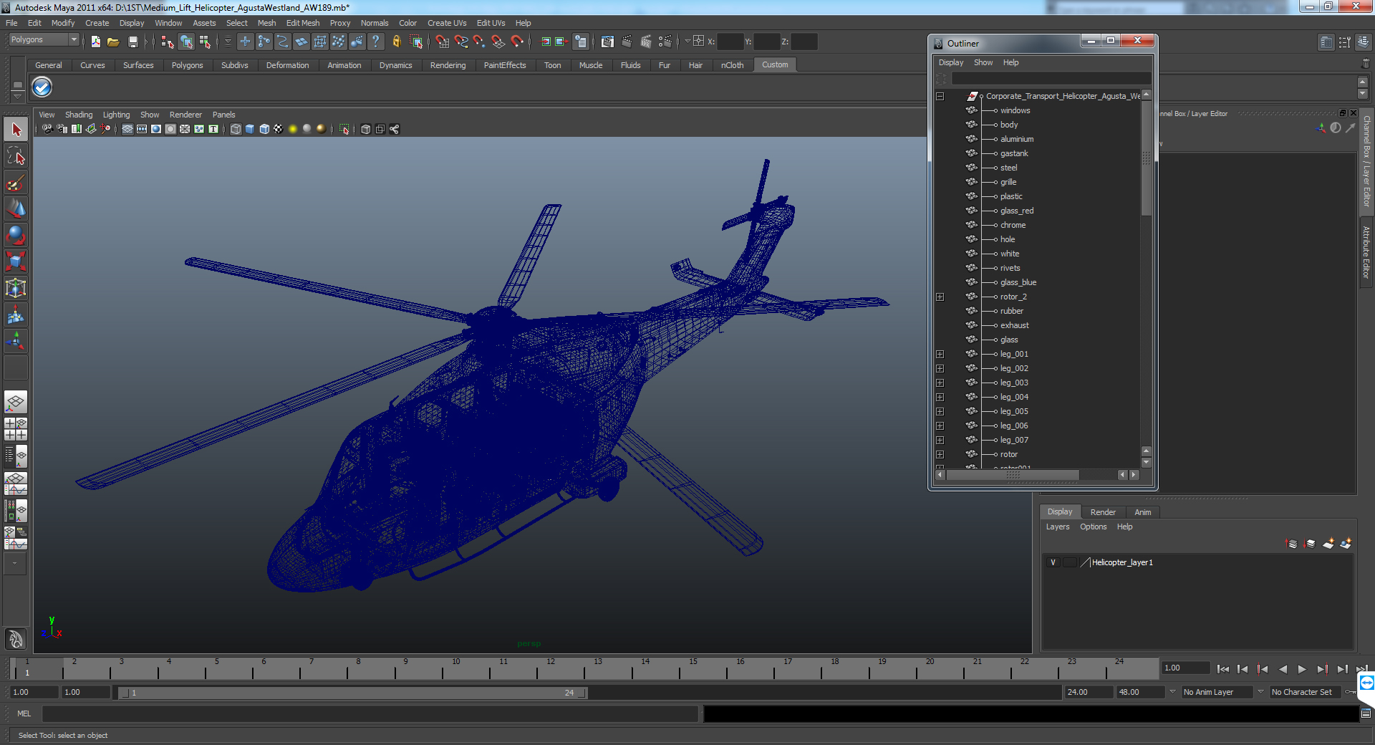The height and width of the screenshot is (745, 1375).
Task: Expand leg_004 node in Outliner
Action: (940, 397)
